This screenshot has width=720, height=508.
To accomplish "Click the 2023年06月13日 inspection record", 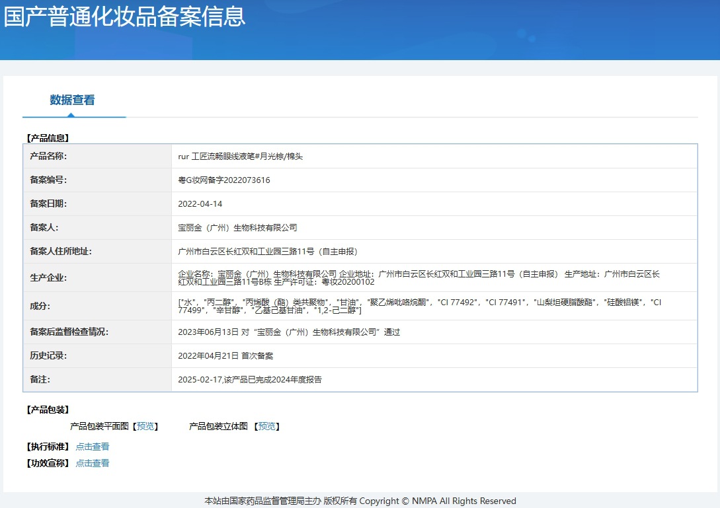I will tap(289, 332).
